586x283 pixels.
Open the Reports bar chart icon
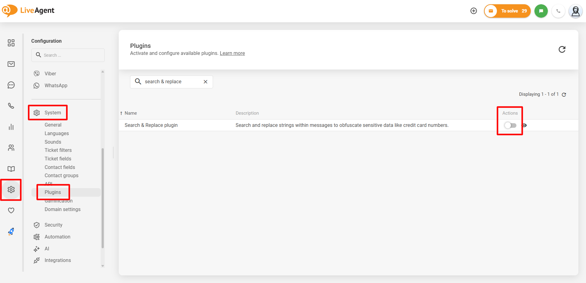coord(11,127)
